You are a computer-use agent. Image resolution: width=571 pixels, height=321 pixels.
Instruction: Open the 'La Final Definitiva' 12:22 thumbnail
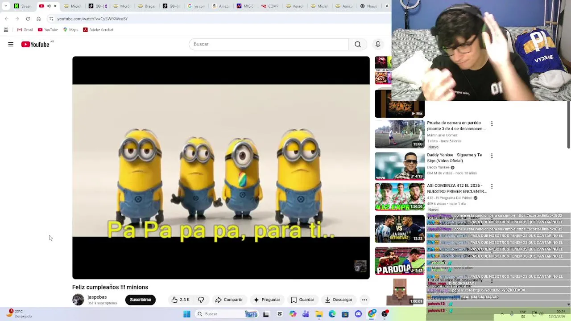point(400,229)
